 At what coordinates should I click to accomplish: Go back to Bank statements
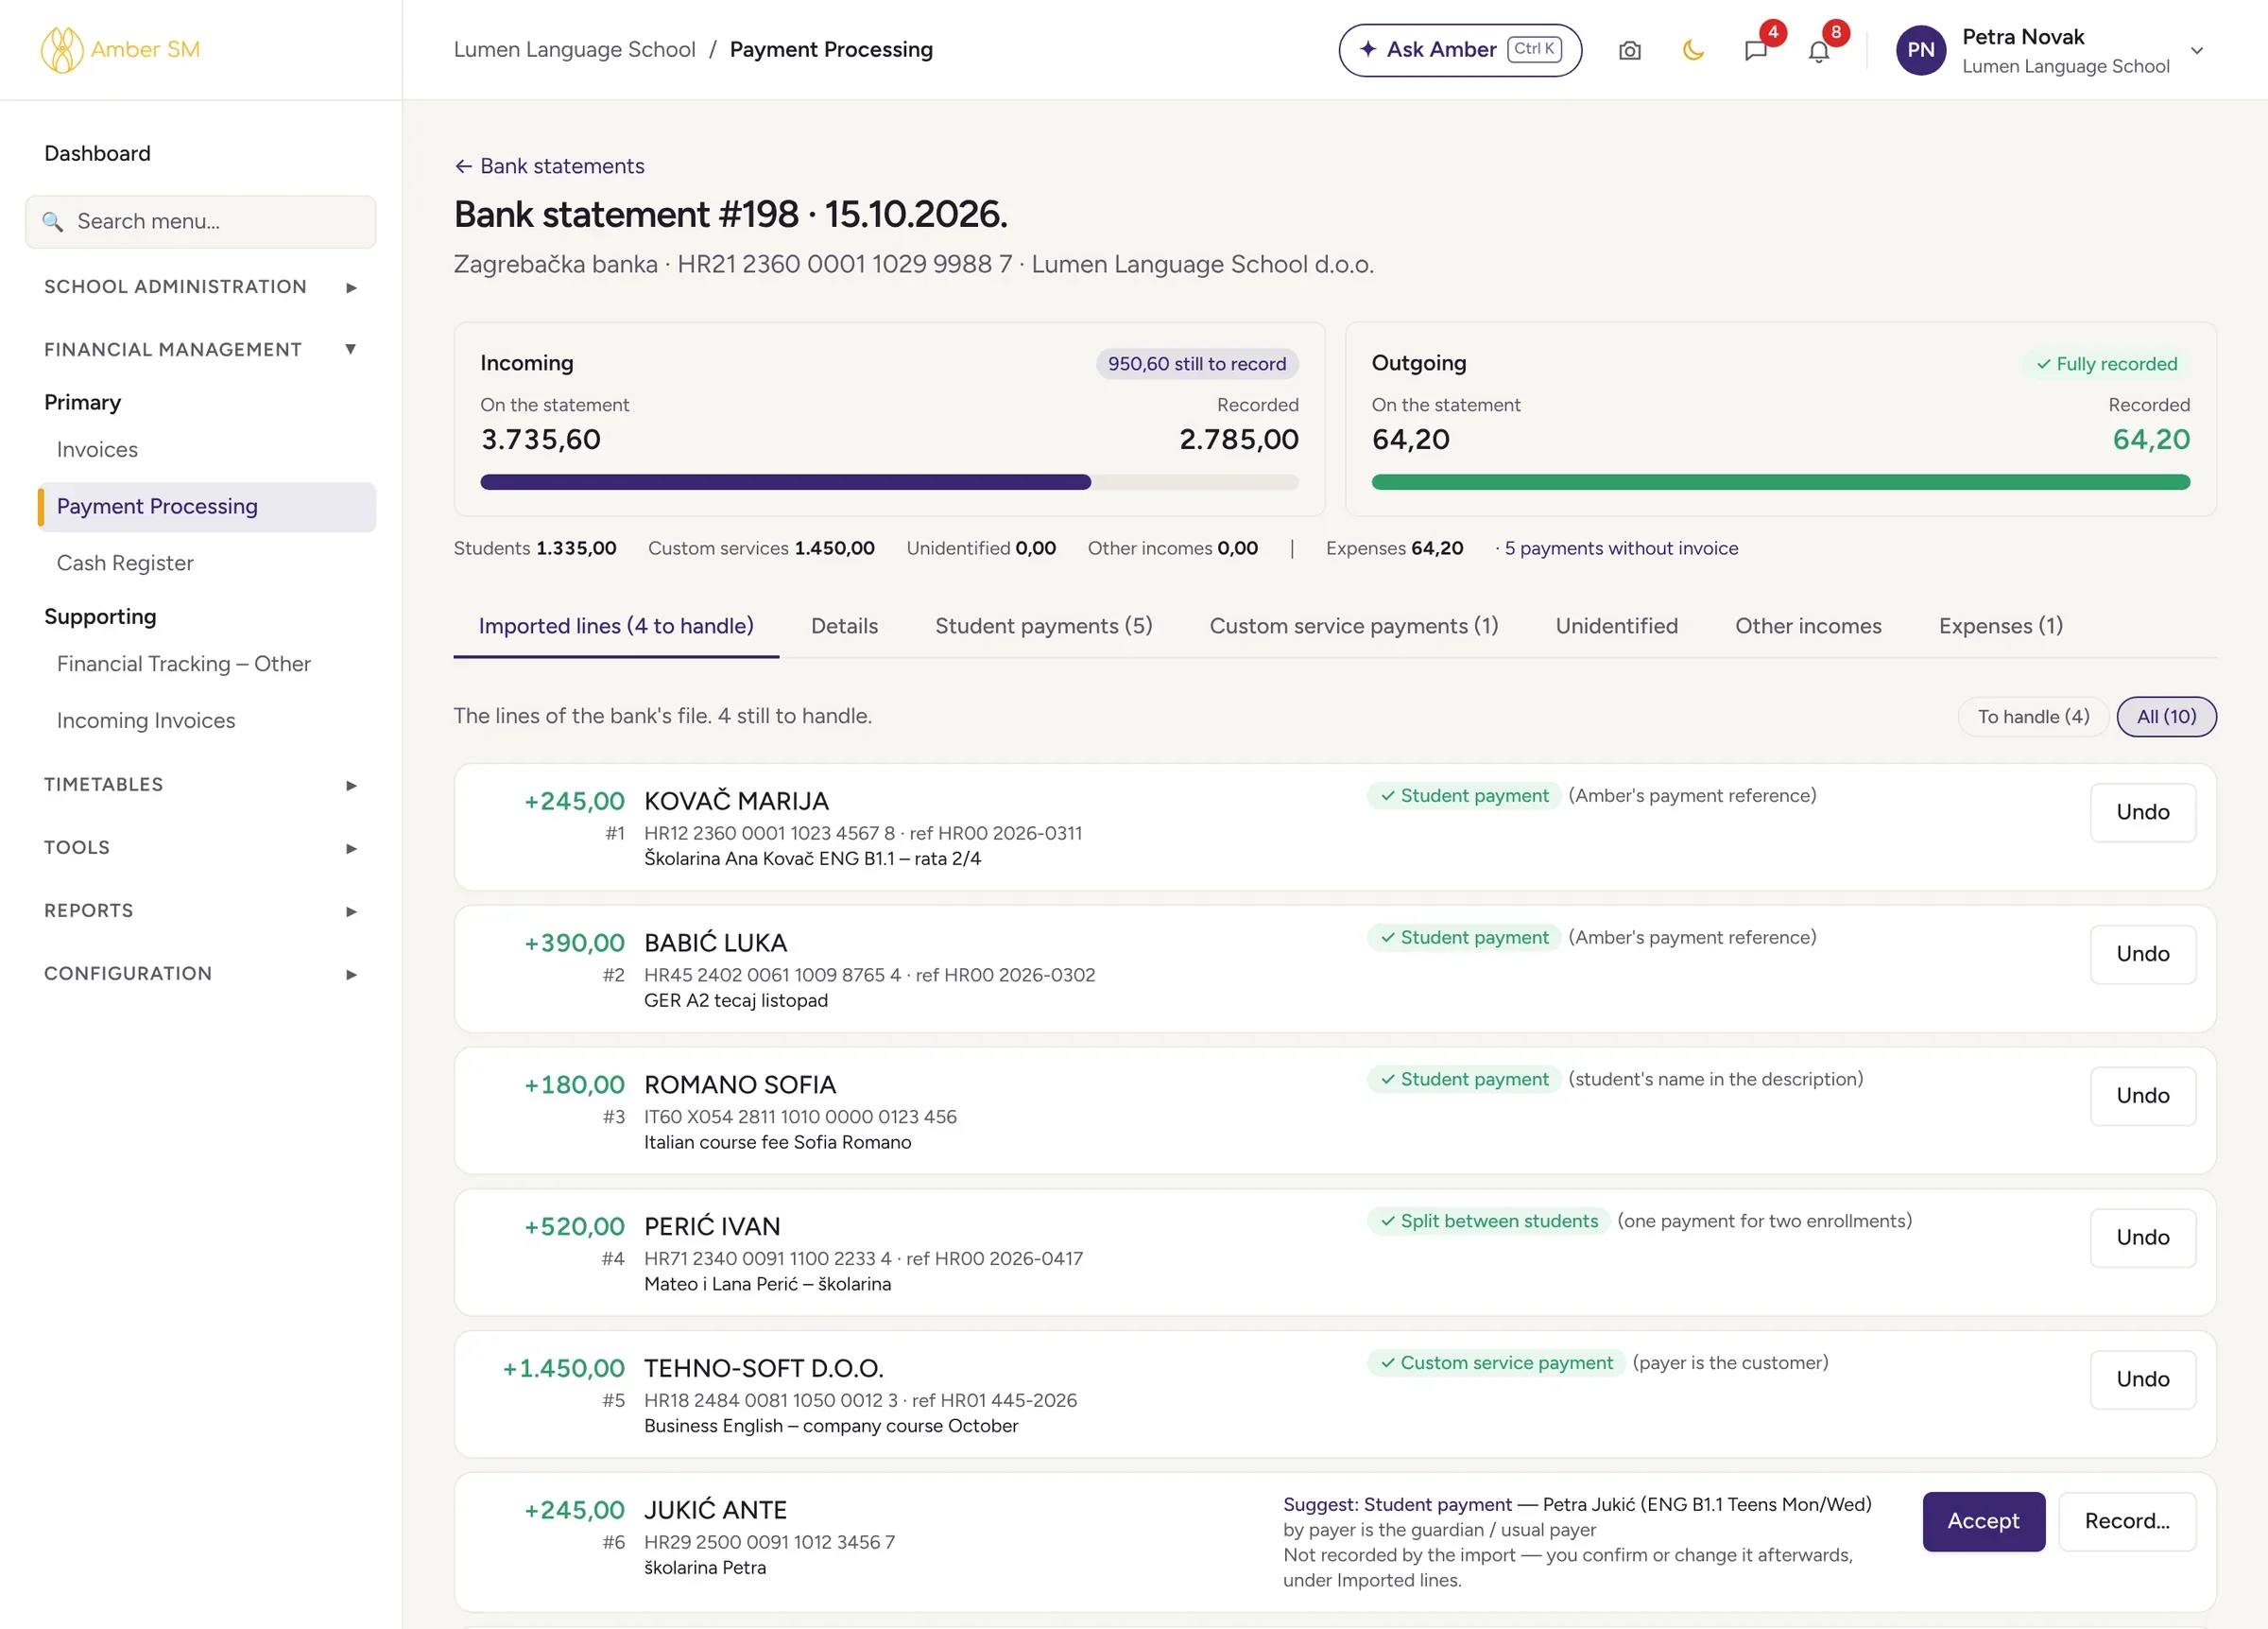coord(549,166)
